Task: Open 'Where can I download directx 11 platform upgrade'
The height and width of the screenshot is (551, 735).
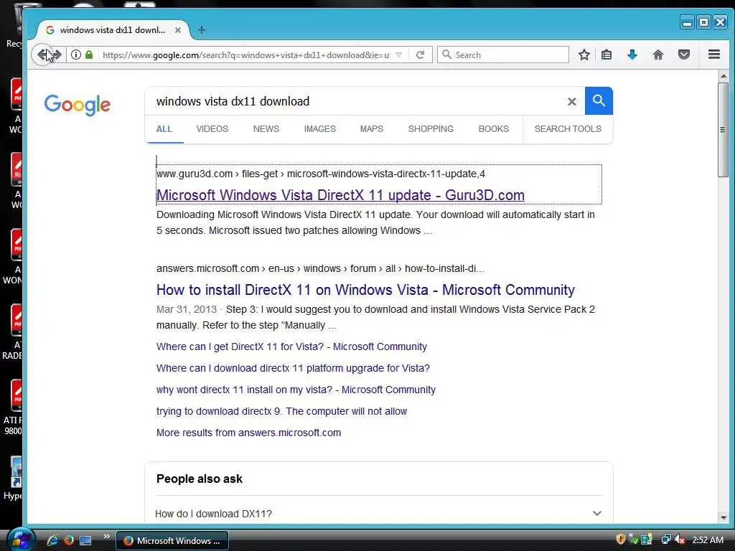Action: 293,368
